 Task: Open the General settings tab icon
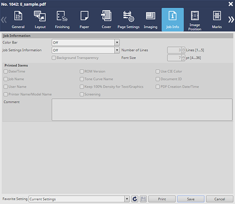pyautogui.click(x=18, y=16)
